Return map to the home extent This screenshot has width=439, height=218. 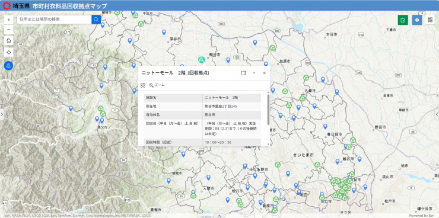[x=9, y=40]
